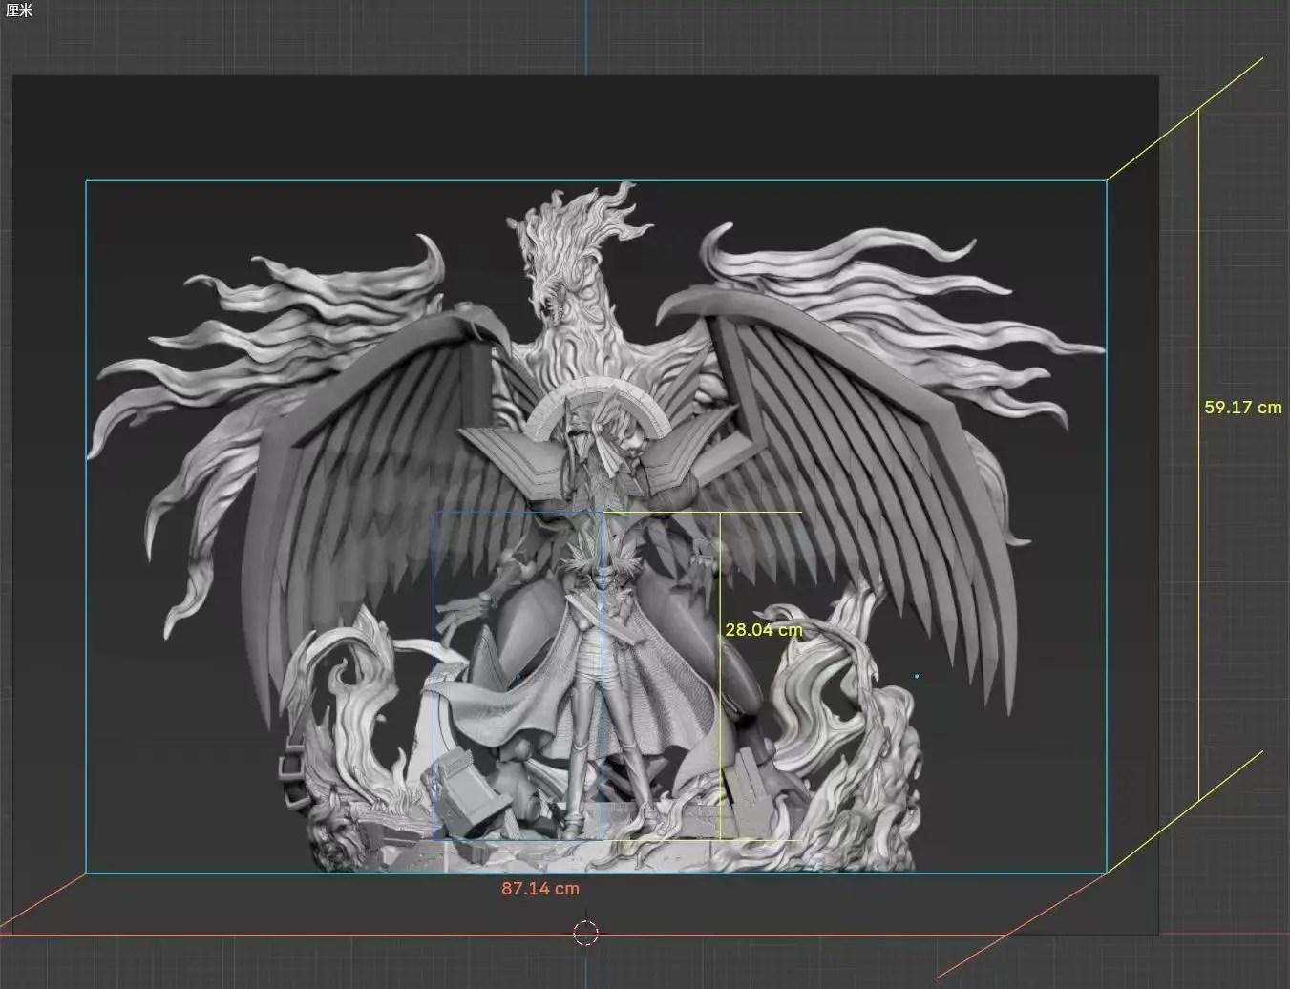Click the blue inner measurement box
The height and width of the screenshot is (989, 1290).
[435, 668]
